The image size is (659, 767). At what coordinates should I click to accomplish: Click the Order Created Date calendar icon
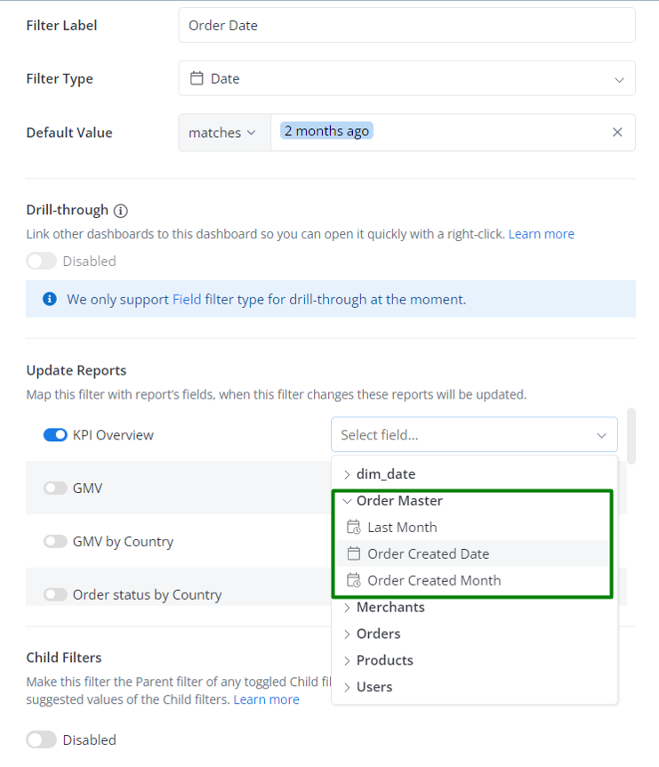[x=353, y=553]
